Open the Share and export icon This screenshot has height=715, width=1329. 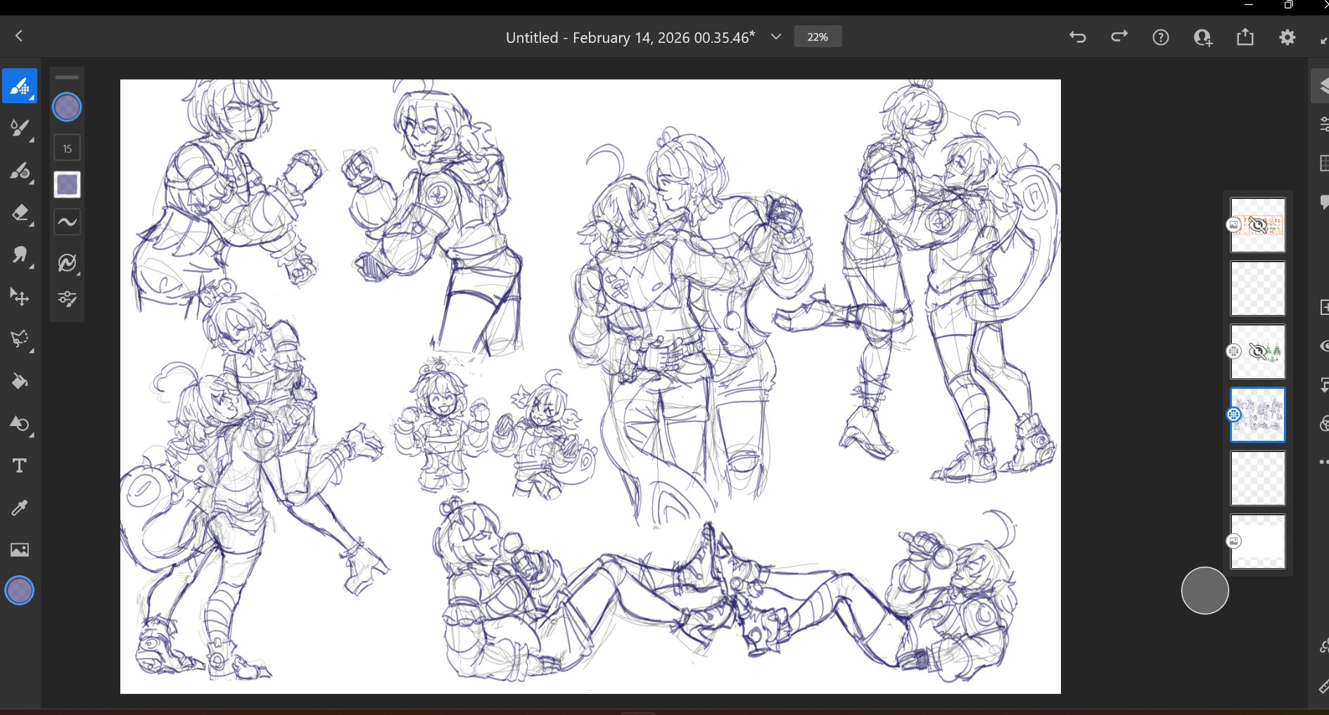point(1245,37)
